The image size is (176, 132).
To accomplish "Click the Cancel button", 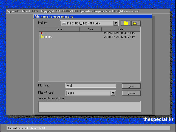I will (x=131, y=93).
